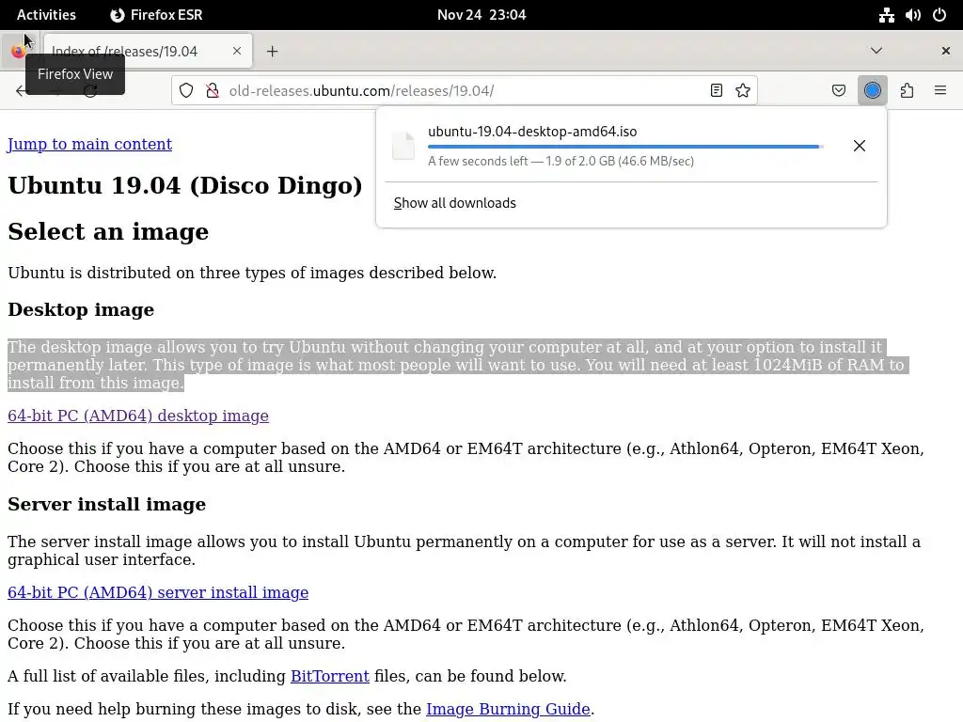Click the network status icon
This screenshot has height=722, width=963.
tap(886, 15)
